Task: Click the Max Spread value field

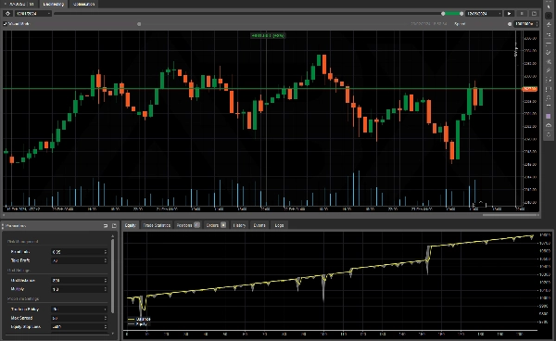Action: coord(79,318)
